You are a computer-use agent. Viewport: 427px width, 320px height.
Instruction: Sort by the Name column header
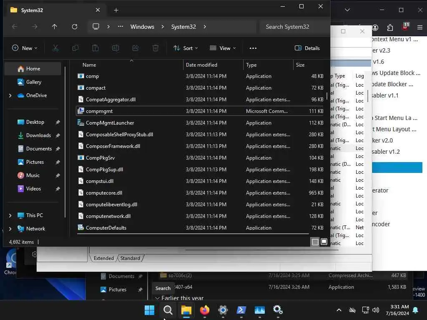click(x=89, y=65)
